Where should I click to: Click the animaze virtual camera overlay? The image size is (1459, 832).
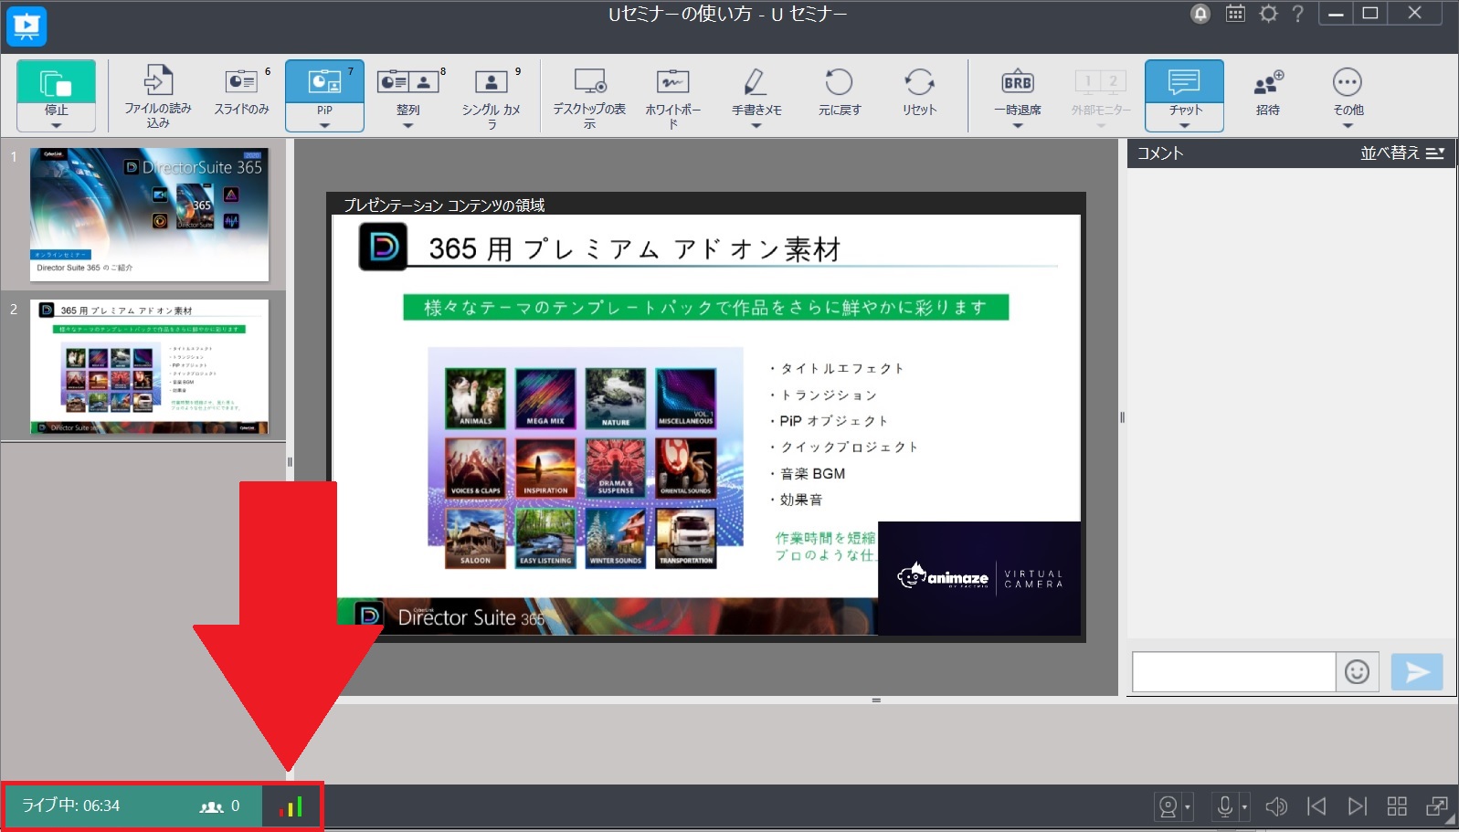pos(979,578)
